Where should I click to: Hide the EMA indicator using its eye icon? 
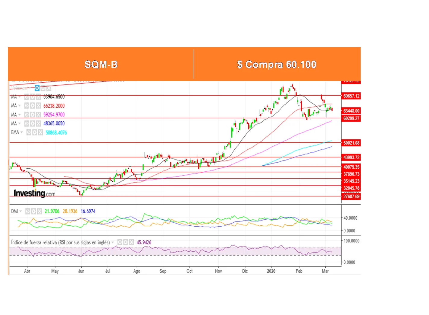pyautogui.click(x=29, y=132)
